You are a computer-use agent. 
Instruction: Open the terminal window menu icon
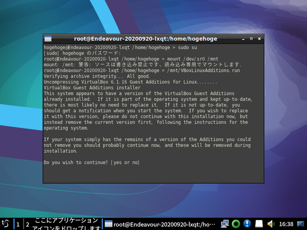48,39
